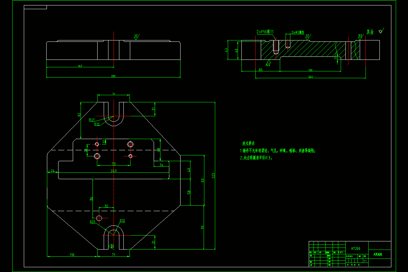Click the 147 dimension in the side view
This screenshot has width=408, height=272.
coord(80,66)
